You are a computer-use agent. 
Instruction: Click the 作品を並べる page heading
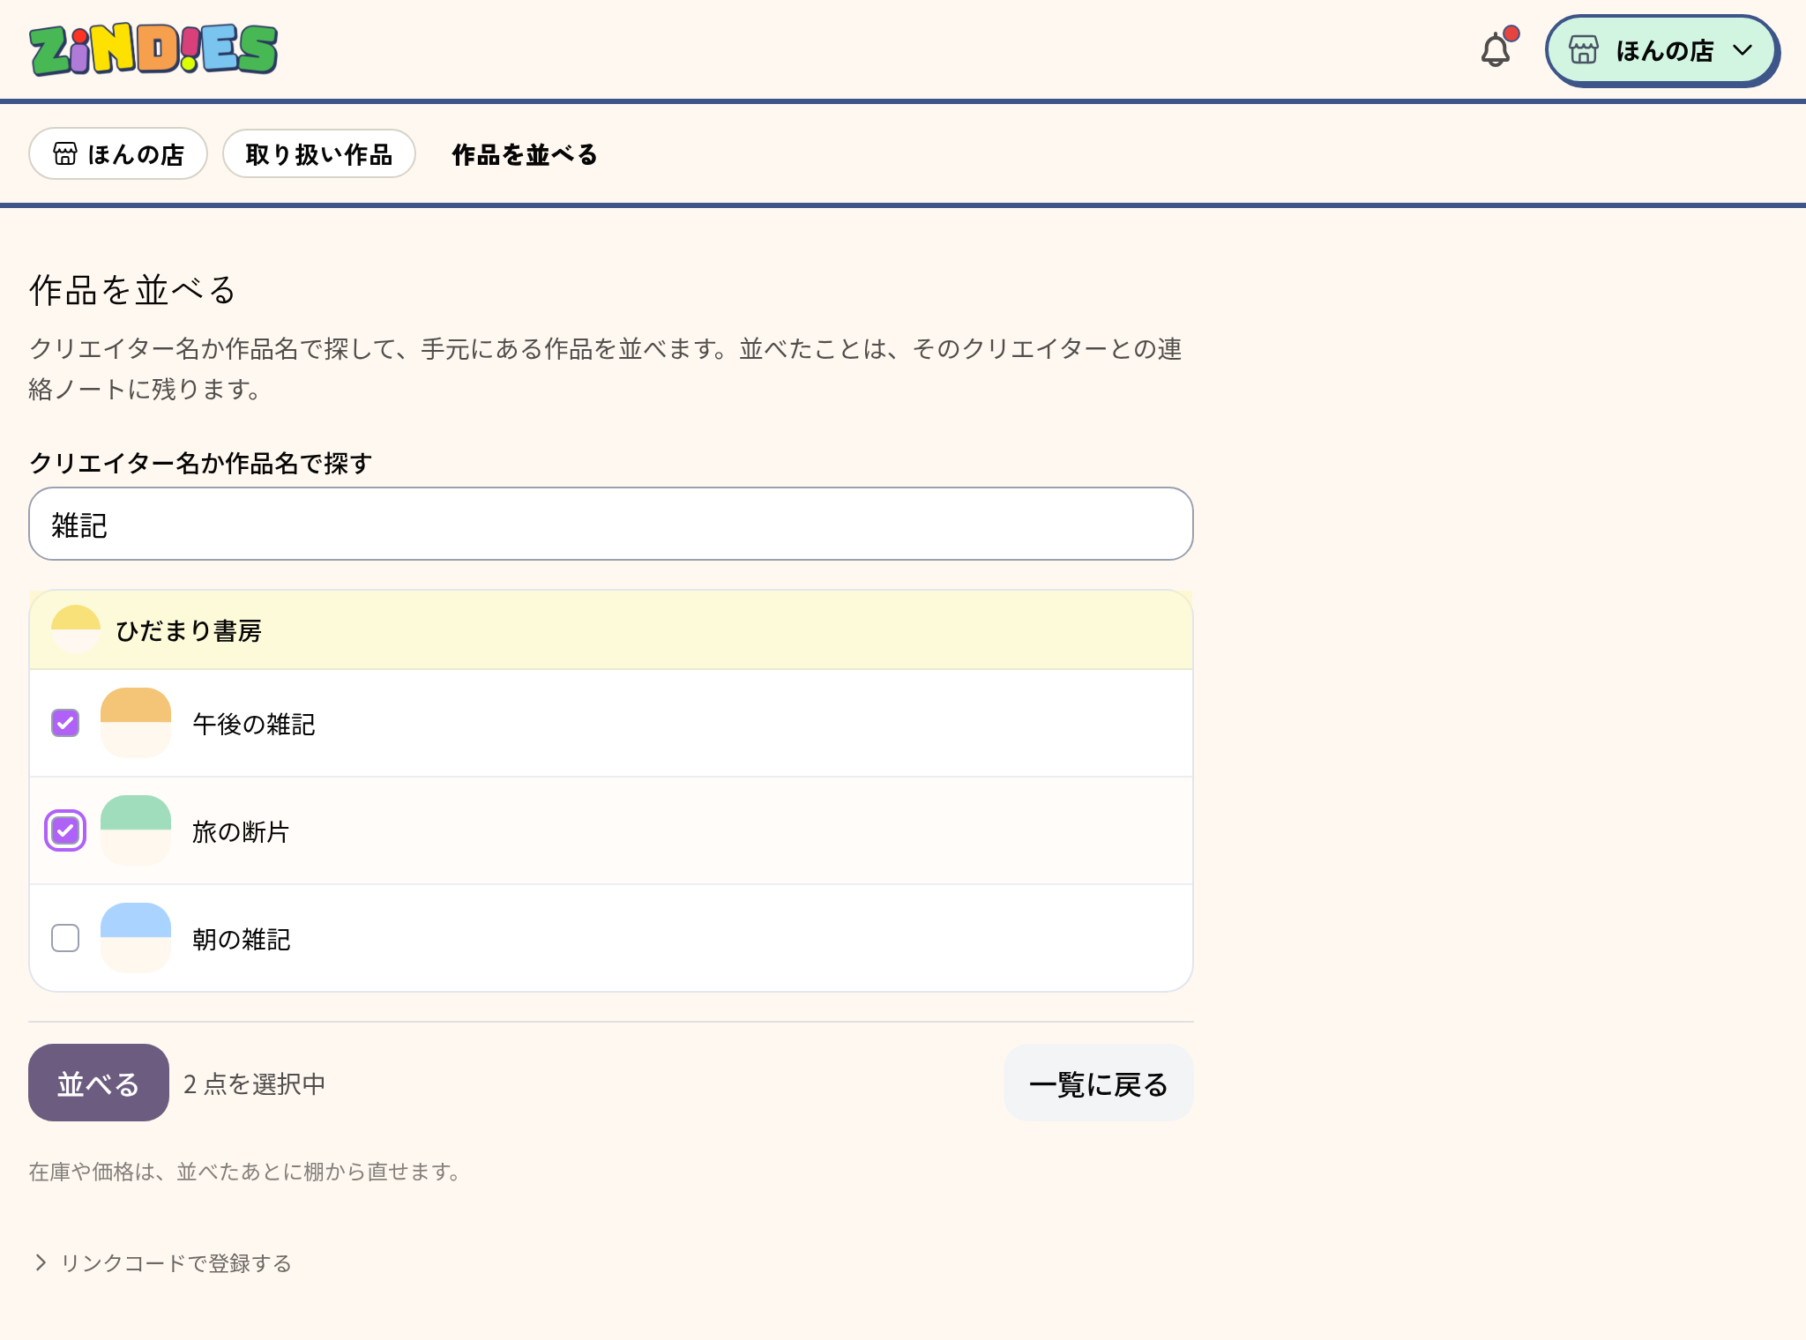click(x=133, y=290)
